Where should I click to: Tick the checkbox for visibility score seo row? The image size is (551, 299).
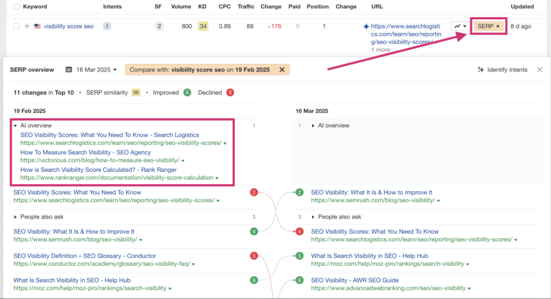(x=16, y=26)
